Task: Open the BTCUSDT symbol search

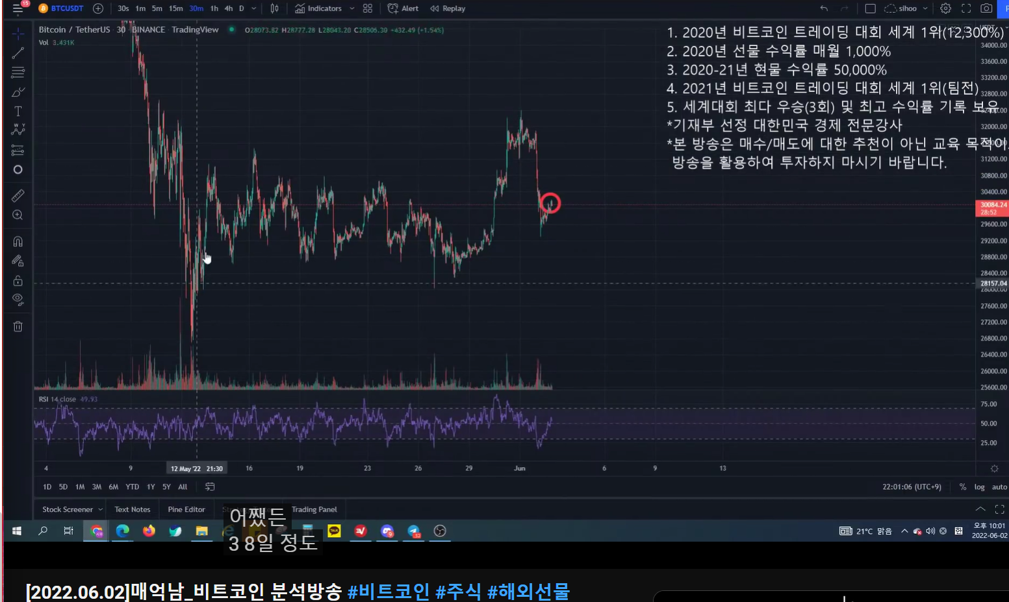Action: [x=61, y=8]
